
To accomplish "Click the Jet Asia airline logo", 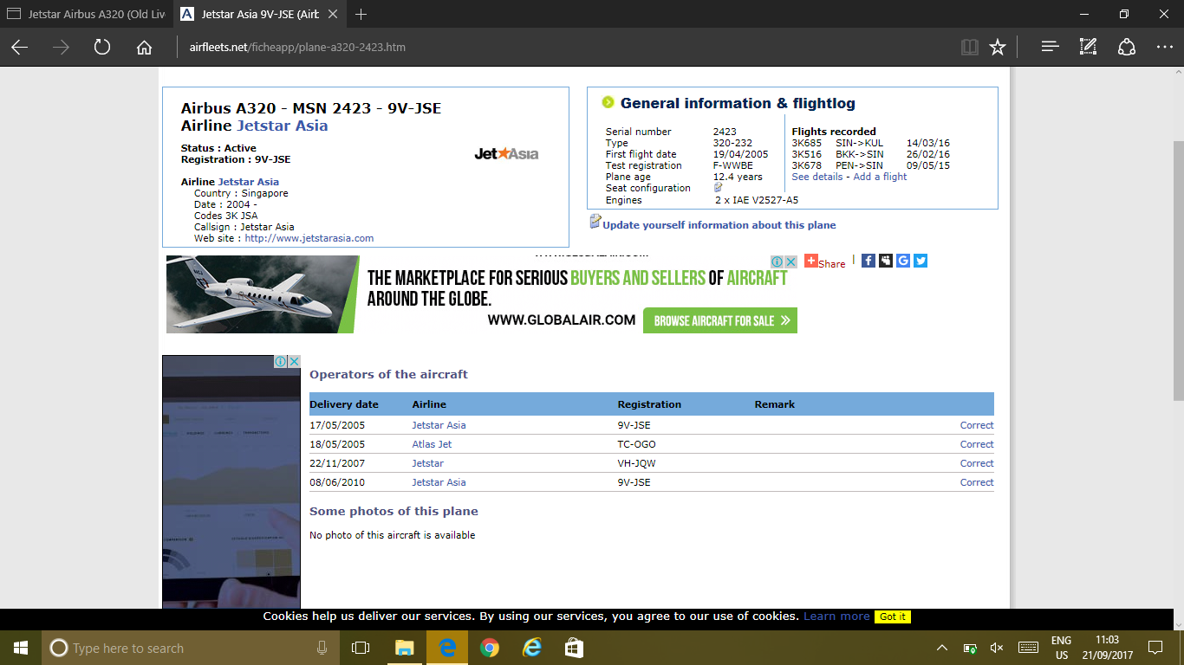I will coord(506,154).
